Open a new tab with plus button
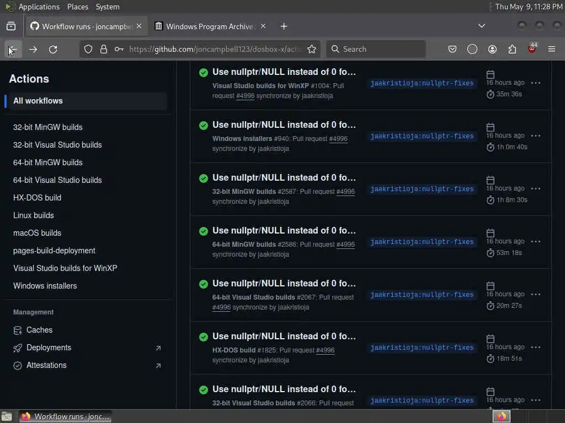565x423 pixels. 284,26
